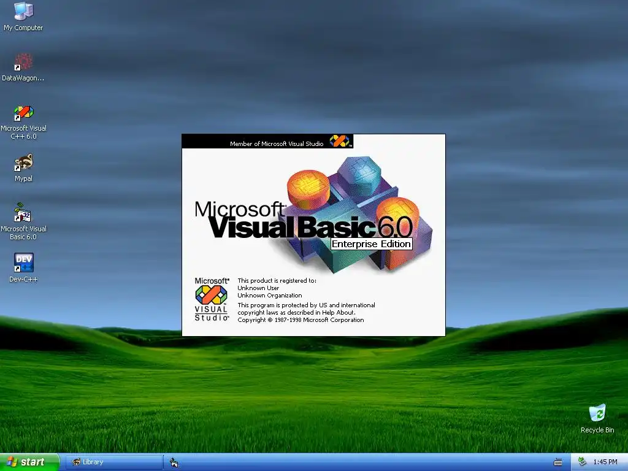The image size is (628, 471).
Task: Click the 'Unknown User' text
Action: [x=258, y=288]
